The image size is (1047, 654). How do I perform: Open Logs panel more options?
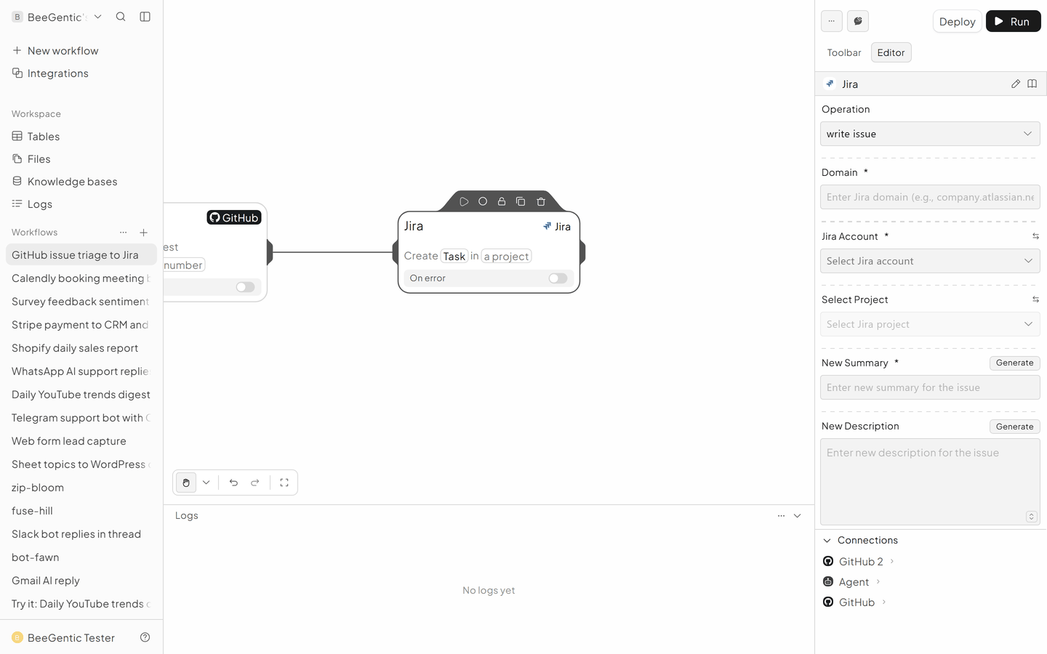[x=781, y=516]
